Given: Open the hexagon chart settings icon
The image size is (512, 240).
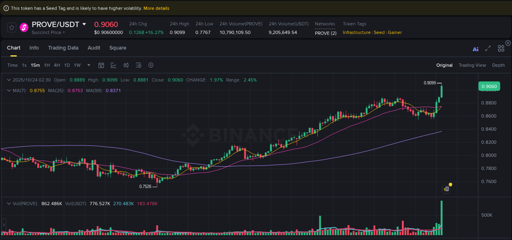Looking at the screenshot, I should 151,65.
